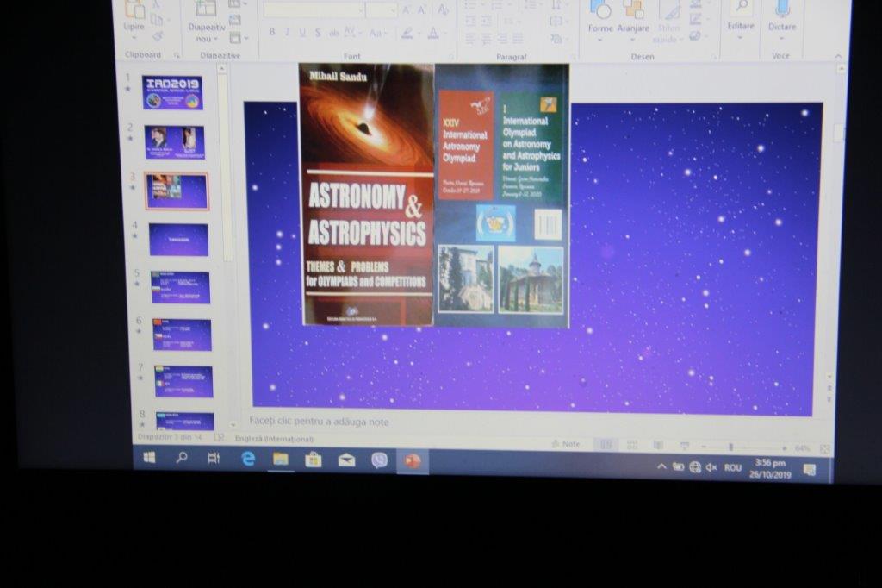The height and width of the screenshot is (588, 882).
Task: Convert to SmartArt icon in Paragraf
Action: coord(557,38)
